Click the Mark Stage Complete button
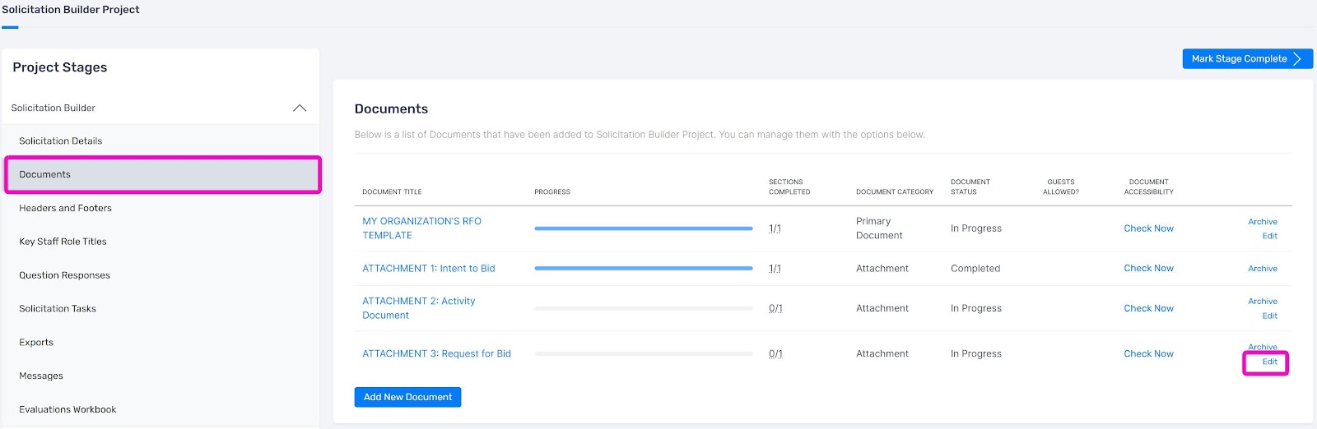Image resolution: width=1317 pixels, height=429 pixels. point(1247,58)
